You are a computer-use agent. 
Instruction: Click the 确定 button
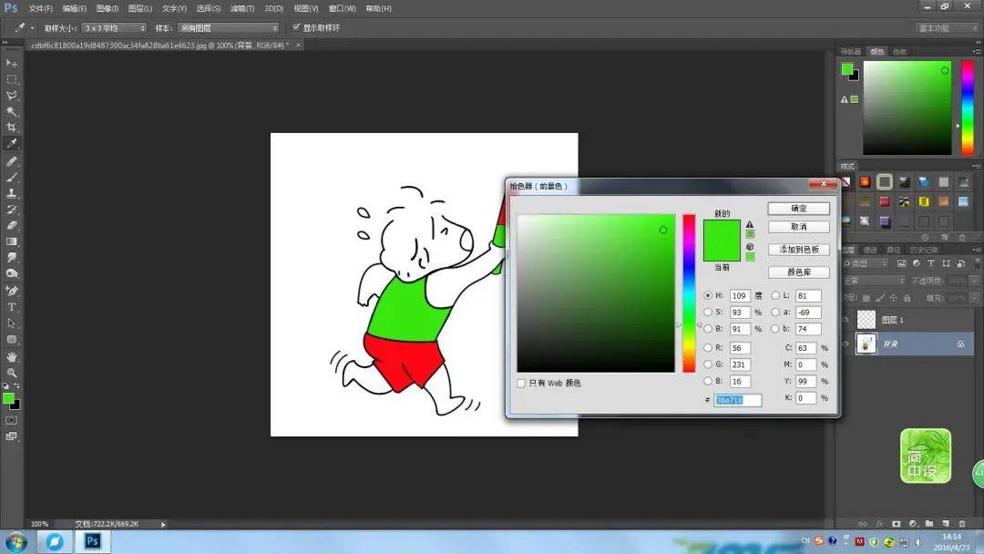click(x=799, y=209)
